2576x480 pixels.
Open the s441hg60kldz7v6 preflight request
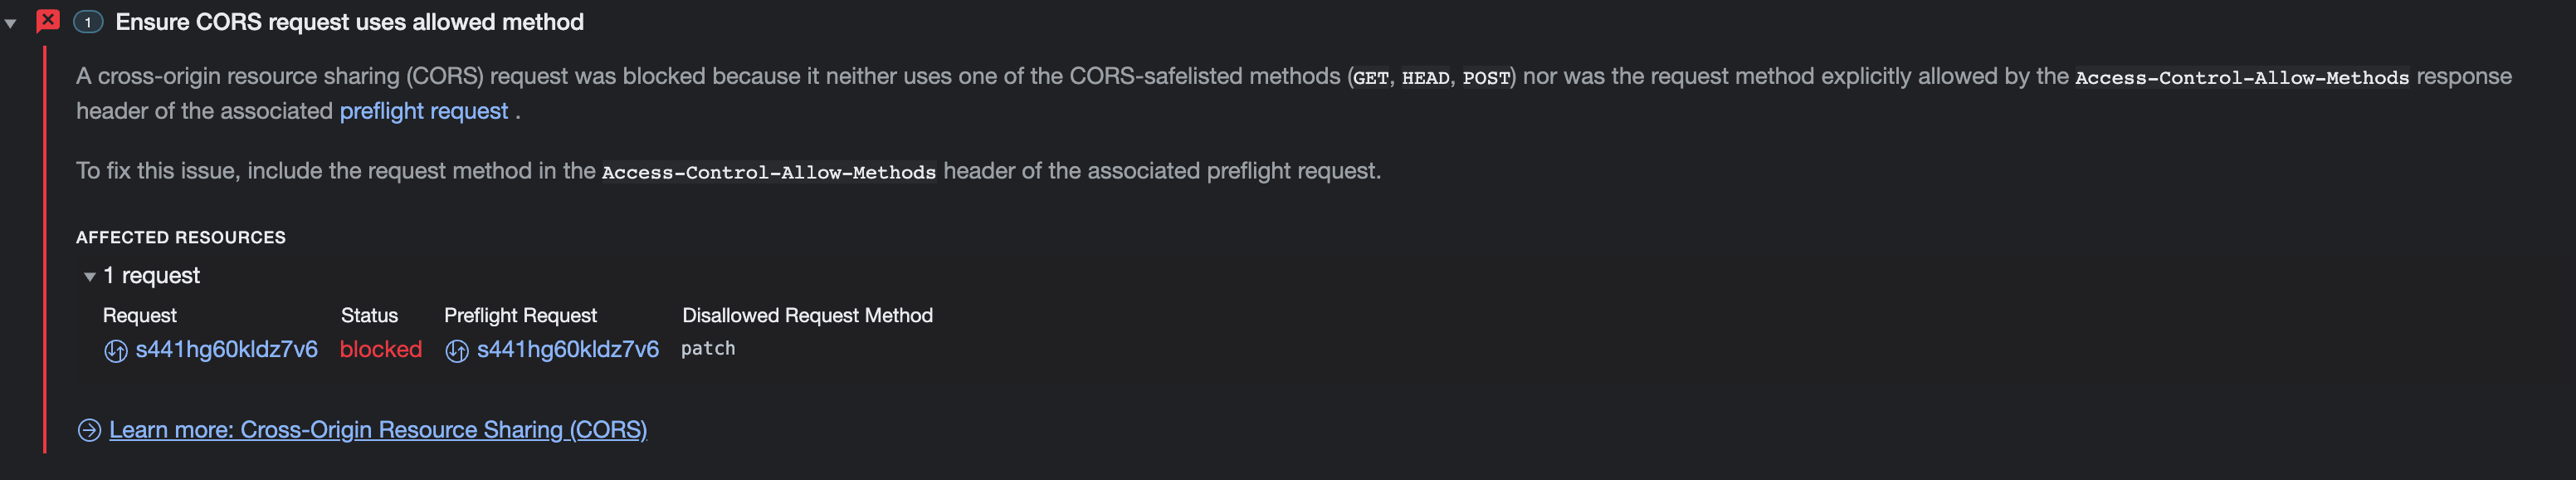569,350
